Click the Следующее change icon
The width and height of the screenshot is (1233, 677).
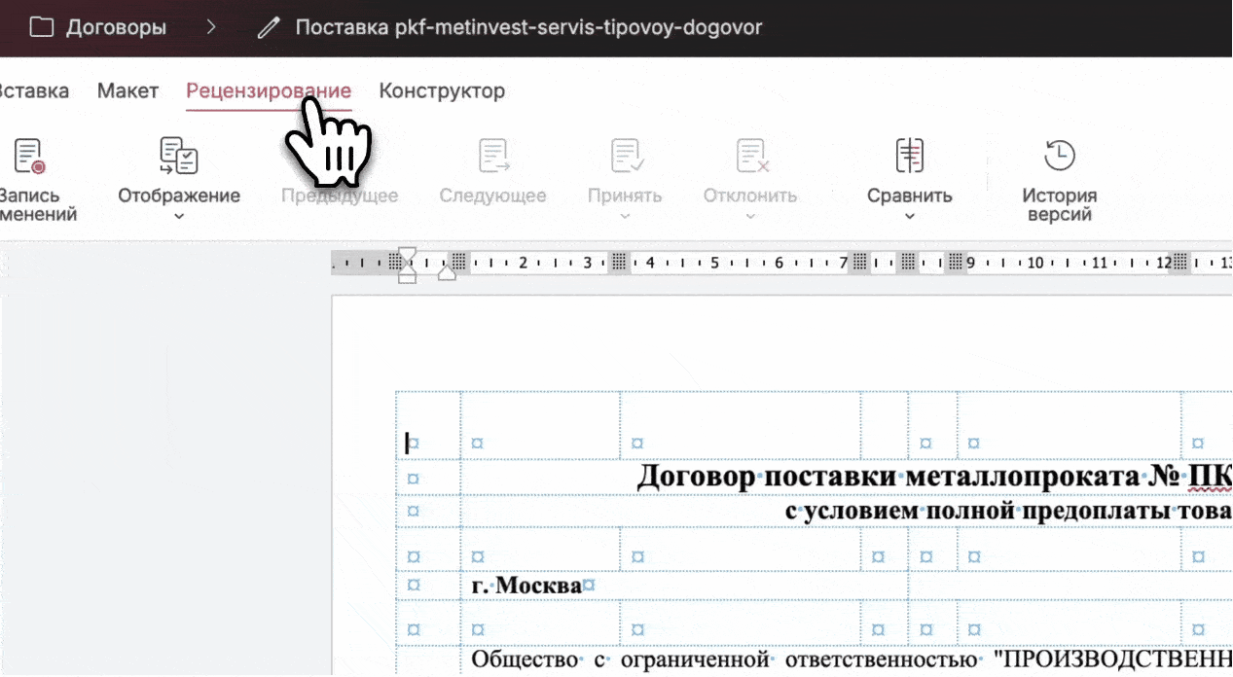click(493, 156)
